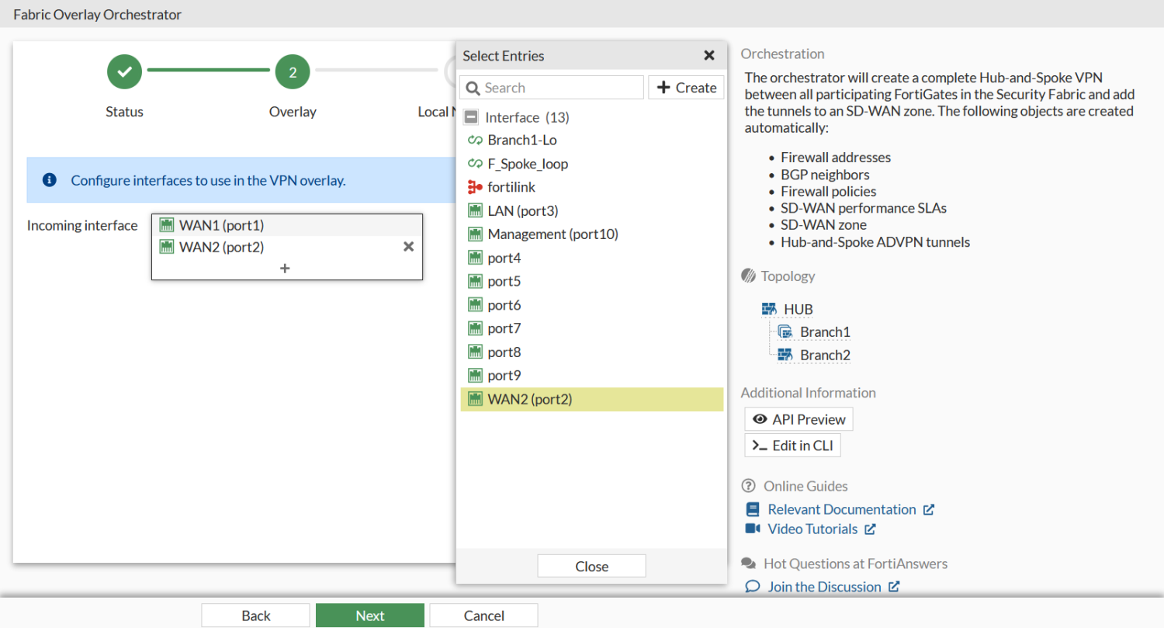
Task: Click the API Preview eye icon
Action: click(x=760, y=419)
